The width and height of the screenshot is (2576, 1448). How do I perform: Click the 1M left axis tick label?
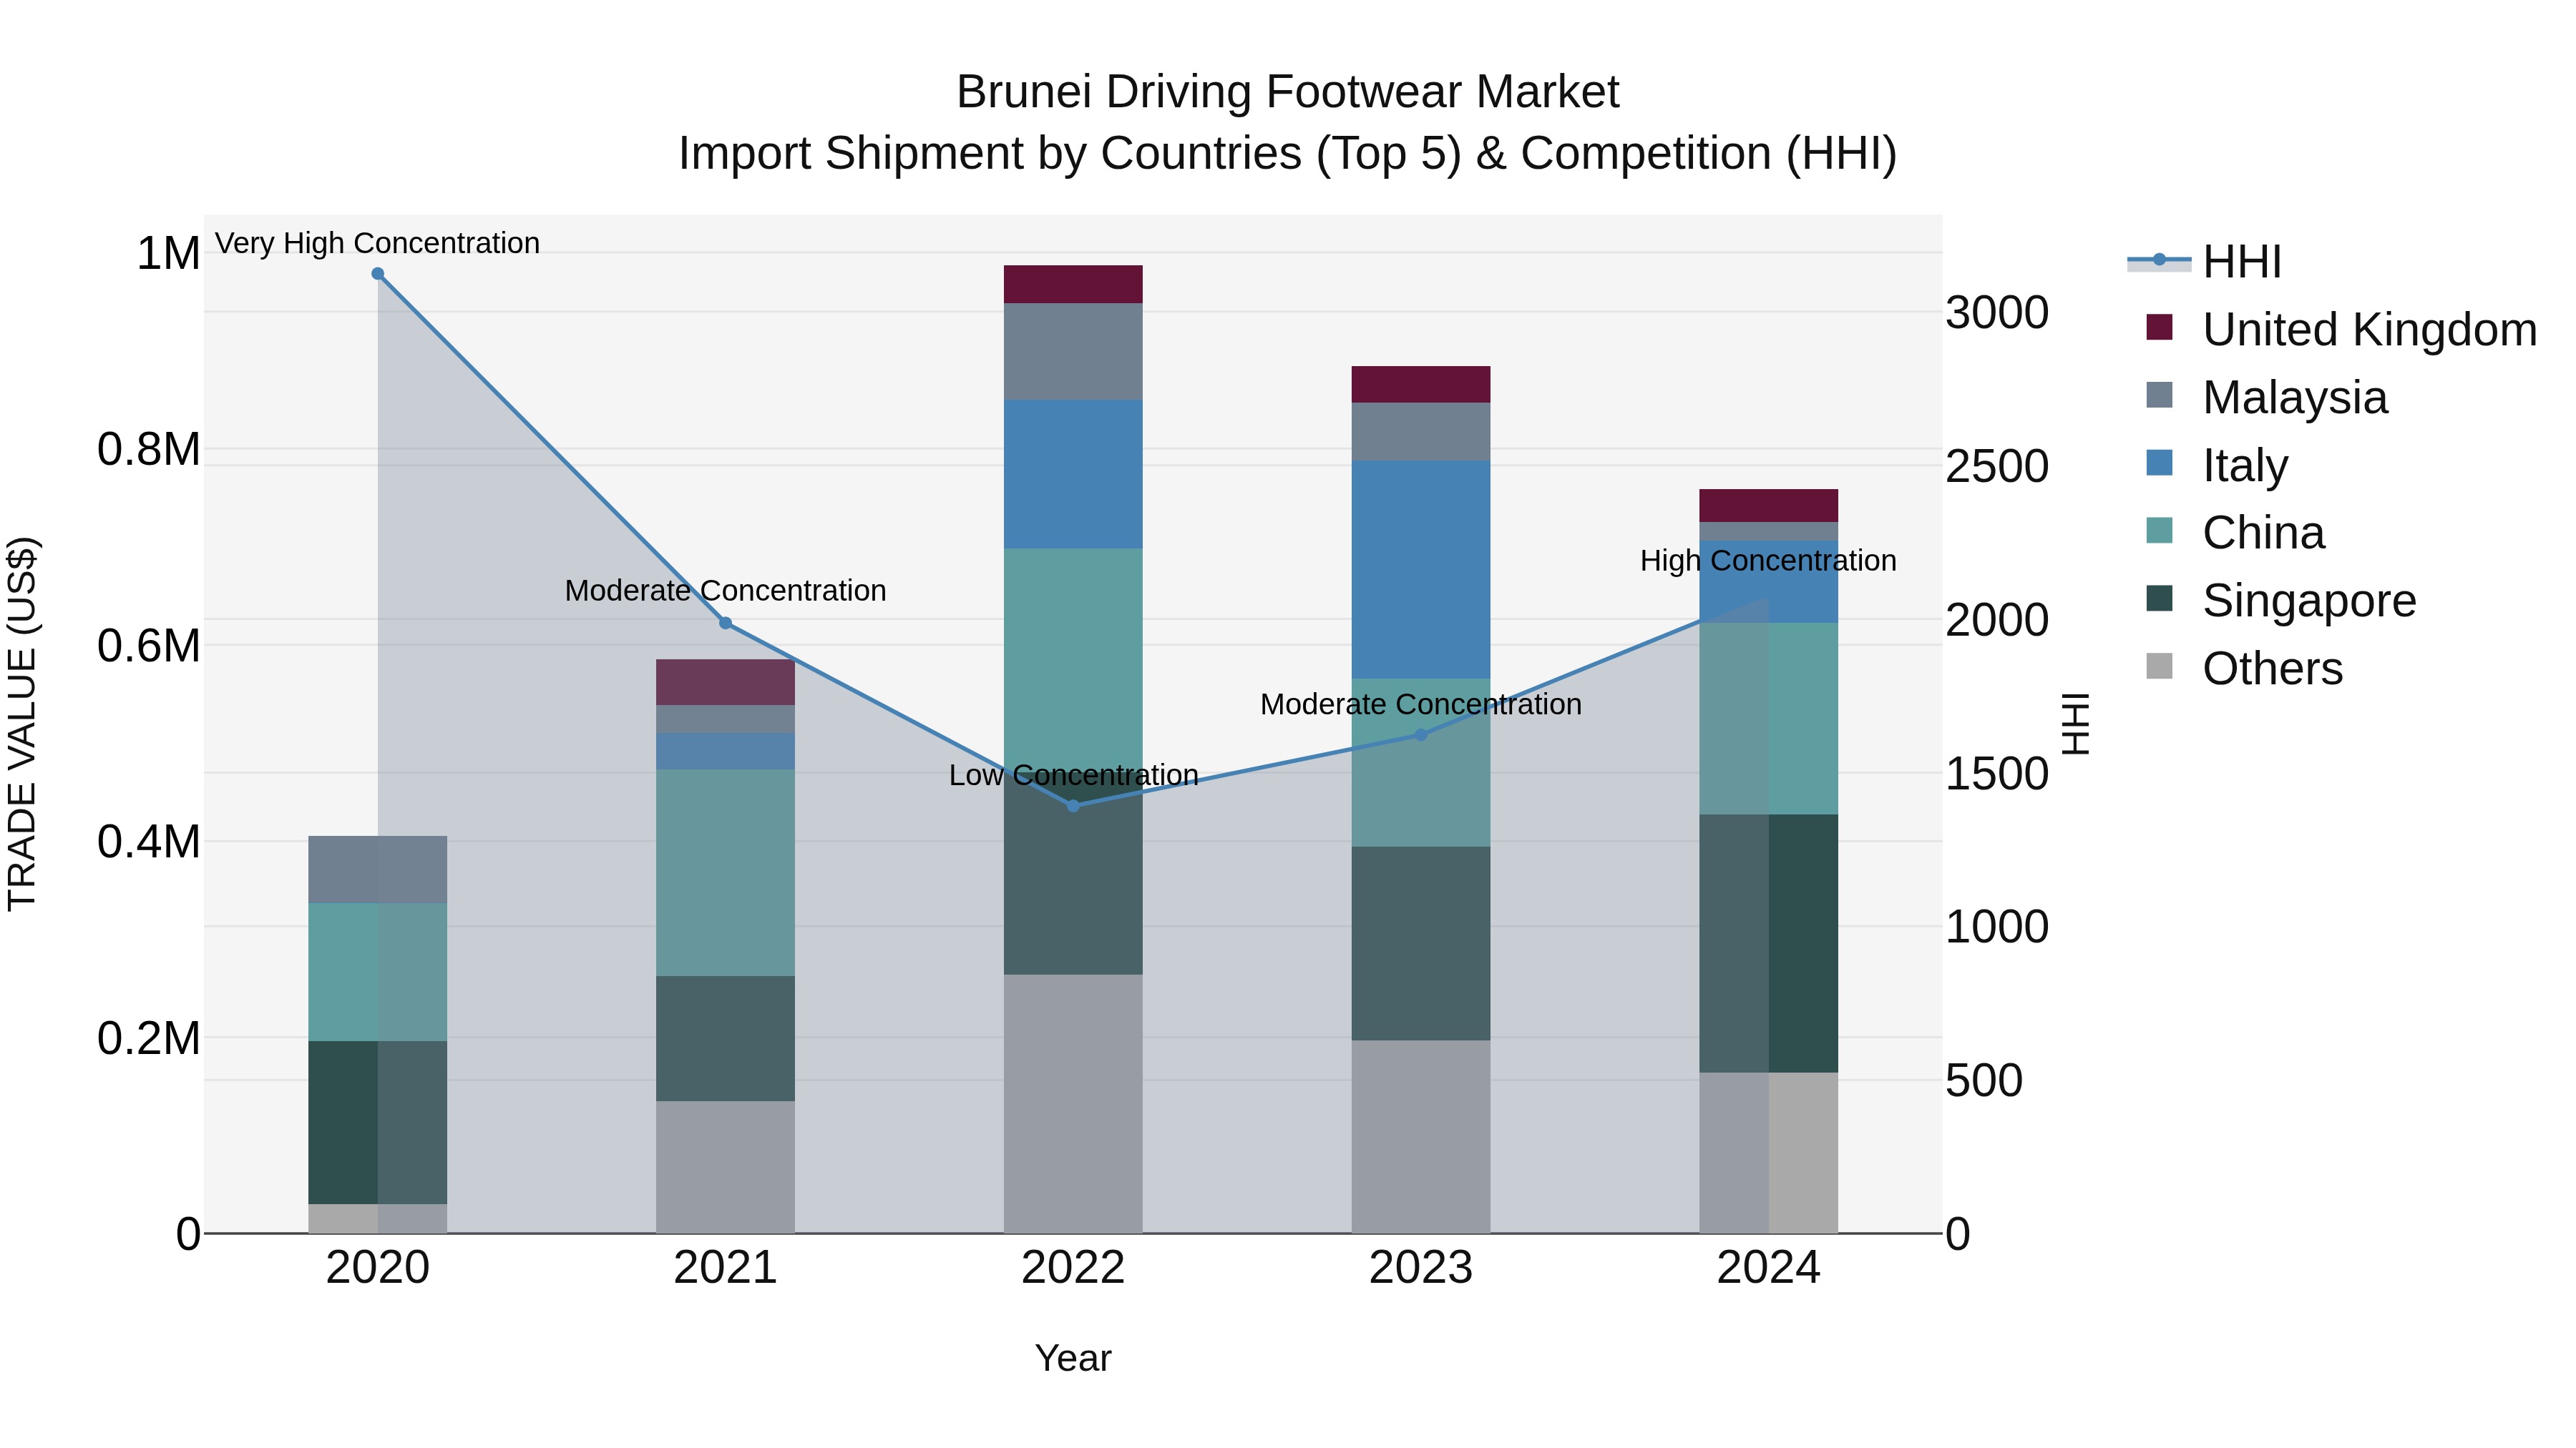pos(169,254)
